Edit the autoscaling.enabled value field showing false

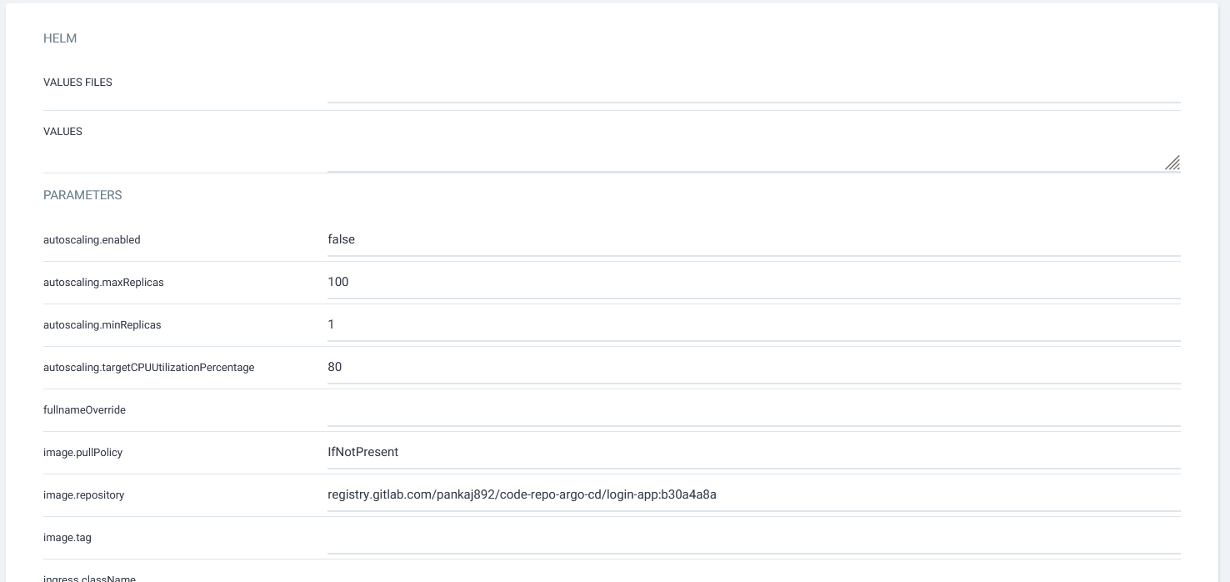[x=753, y=240]
